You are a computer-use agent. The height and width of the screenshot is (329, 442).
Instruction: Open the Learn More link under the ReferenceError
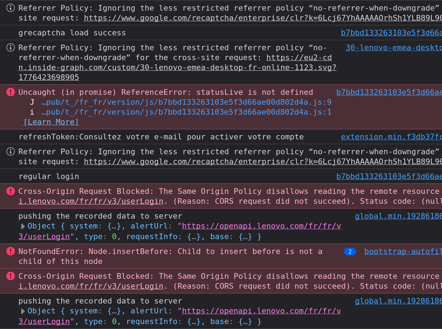tap(51, 122)
